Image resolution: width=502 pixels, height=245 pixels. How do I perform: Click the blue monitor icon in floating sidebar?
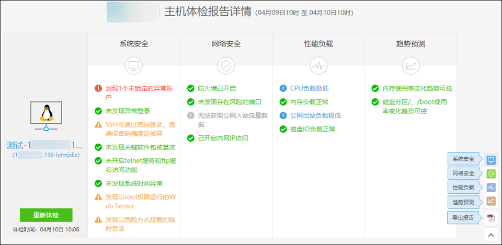tap(490, 159)
